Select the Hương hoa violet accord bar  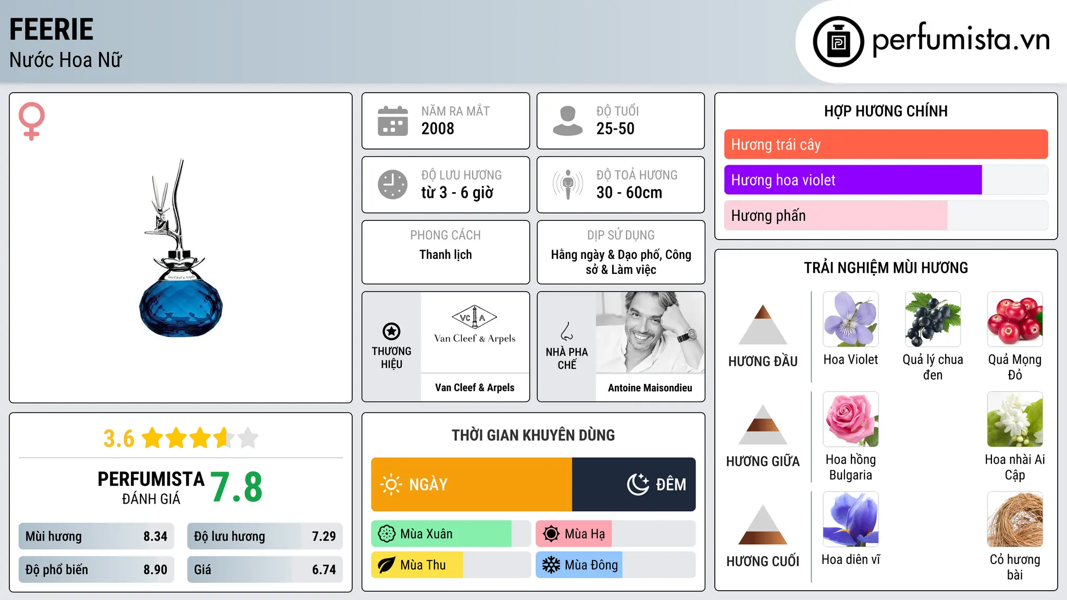point(886,180)
